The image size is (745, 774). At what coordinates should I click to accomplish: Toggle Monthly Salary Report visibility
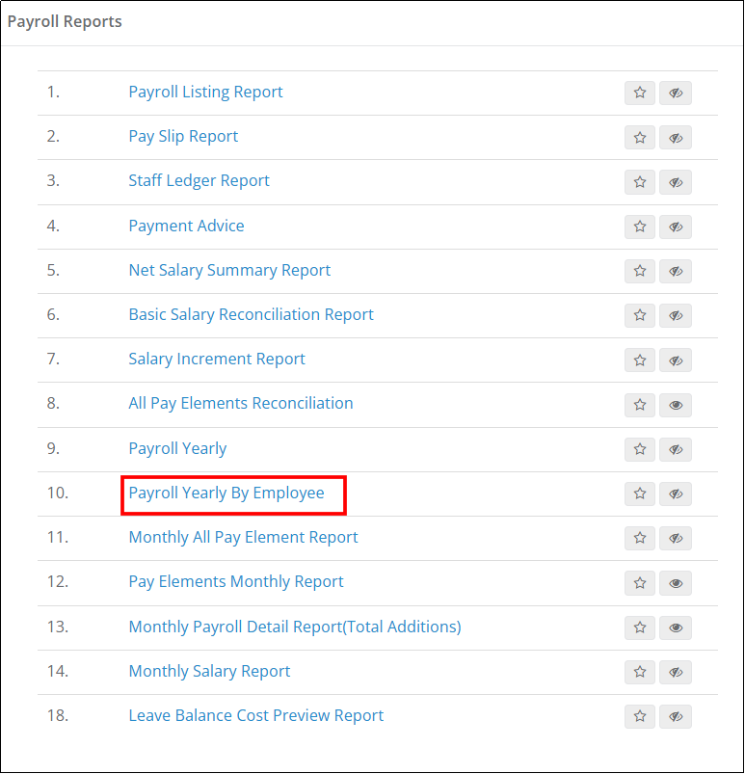point(676,672)
